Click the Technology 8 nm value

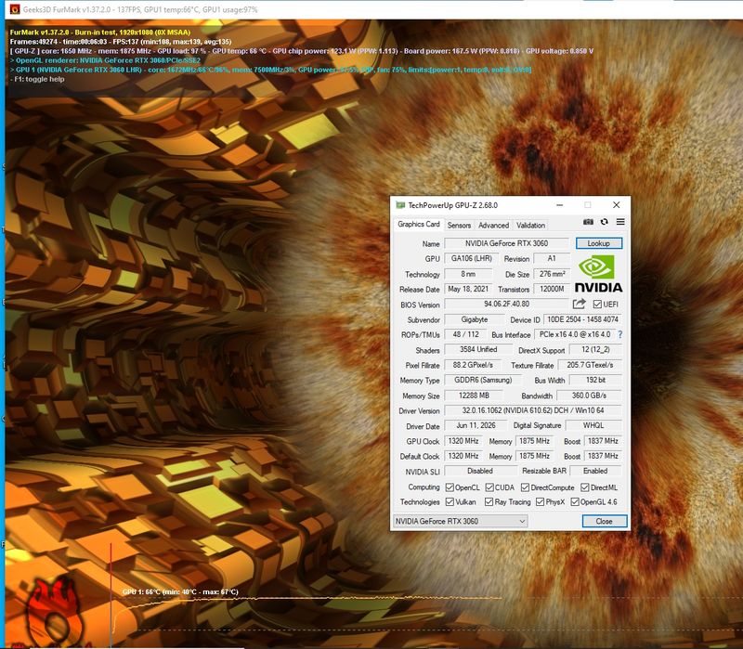click(468, 274)
